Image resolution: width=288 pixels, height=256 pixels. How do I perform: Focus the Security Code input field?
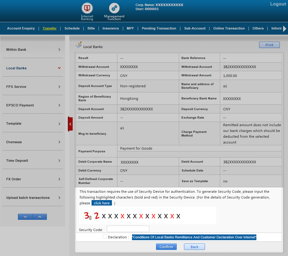click(x=128, y=229)
